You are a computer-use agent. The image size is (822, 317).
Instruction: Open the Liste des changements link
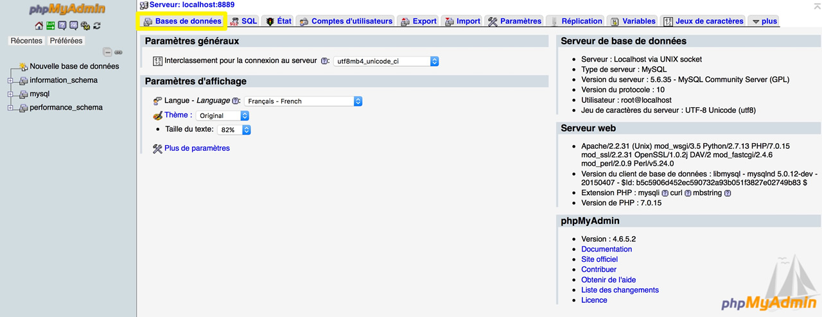click(x=620, y=290)
